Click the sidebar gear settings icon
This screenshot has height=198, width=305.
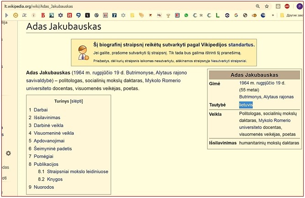(8, 153)
